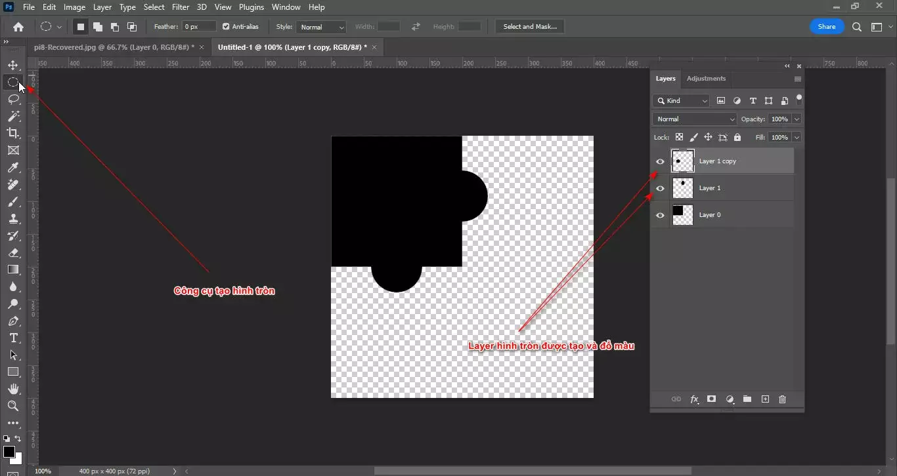Open layer styles via the fx icon

click(694, 399)
